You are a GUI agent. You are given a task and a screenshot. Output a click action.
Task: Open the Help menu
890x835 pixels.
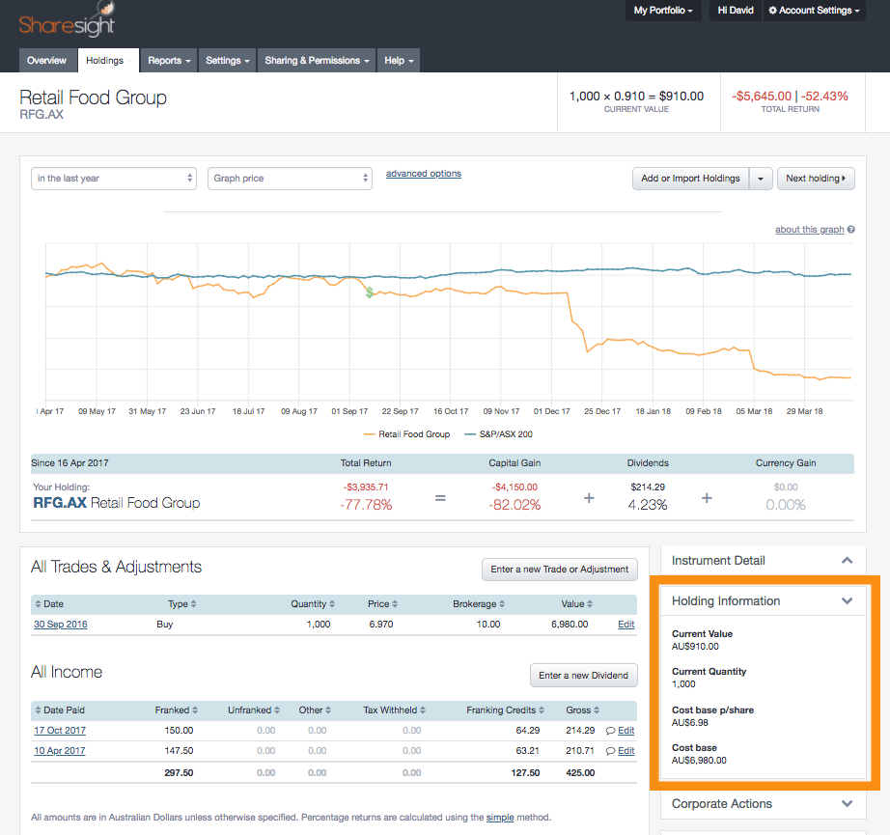click(x=399, y=60)
